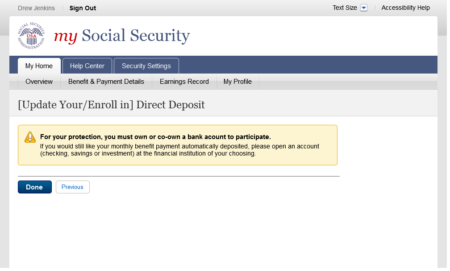The width and height of the screenshot is (450, 271).
Task: Click the bold bank account protection notice
Action: tap(155, 137)
